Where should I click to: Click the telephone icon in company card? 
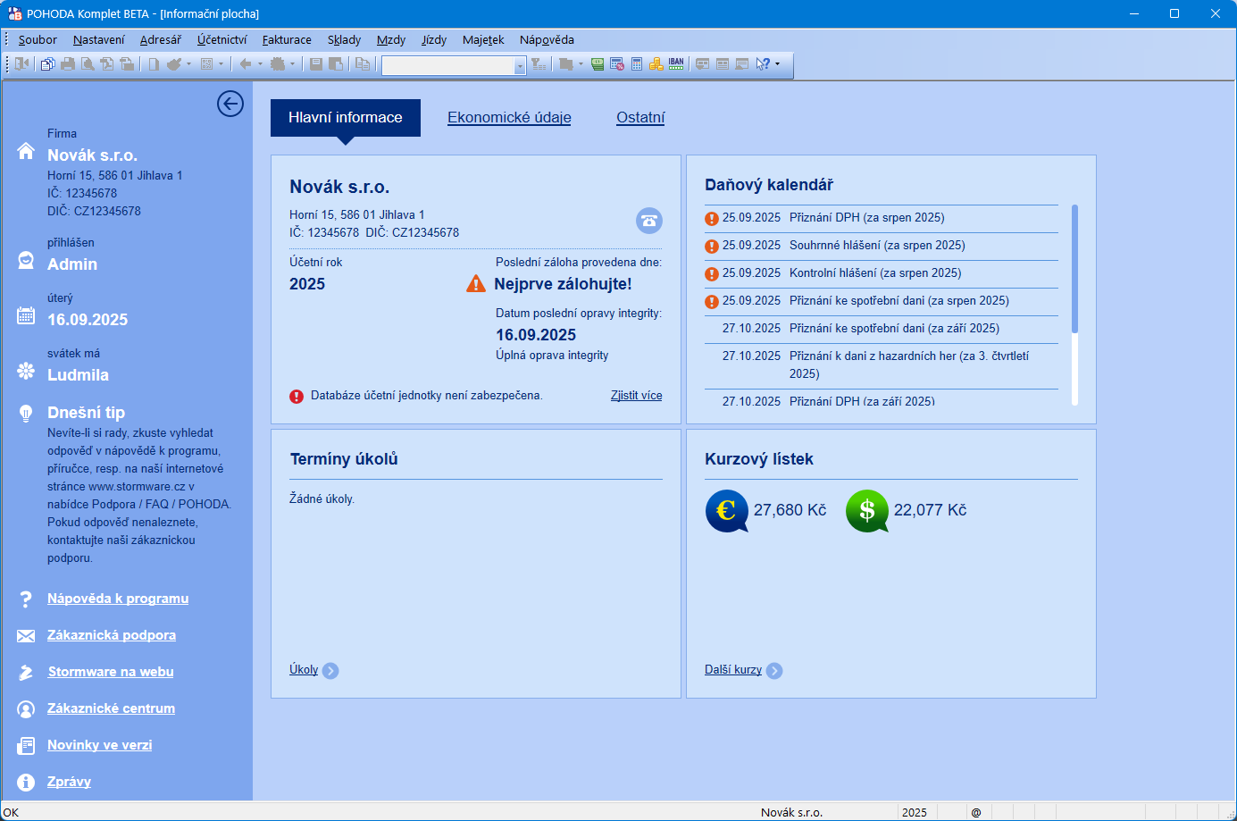click(649, 220)
